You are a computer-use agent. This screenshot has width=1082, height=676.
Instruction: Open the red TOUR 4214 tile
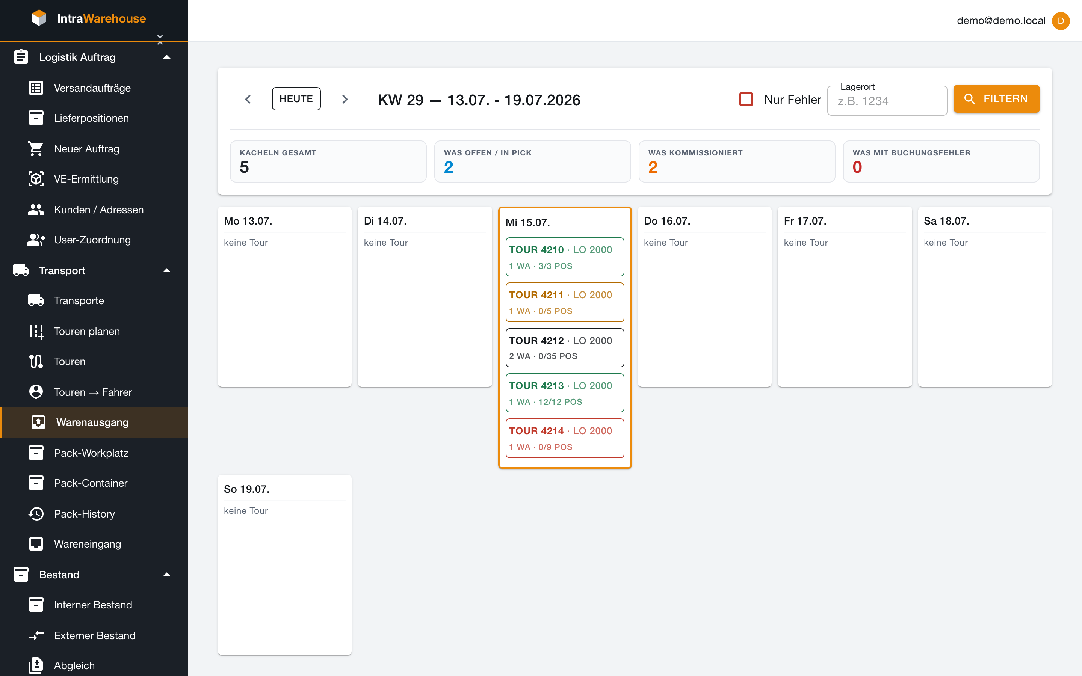[565, 438]
